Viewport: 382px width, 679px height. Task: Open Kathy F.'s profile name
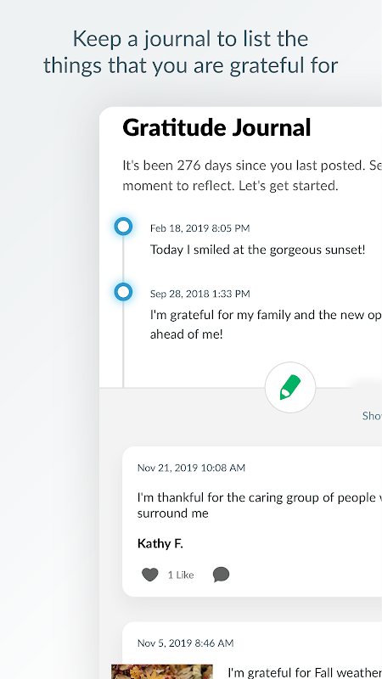pos(160,543)
